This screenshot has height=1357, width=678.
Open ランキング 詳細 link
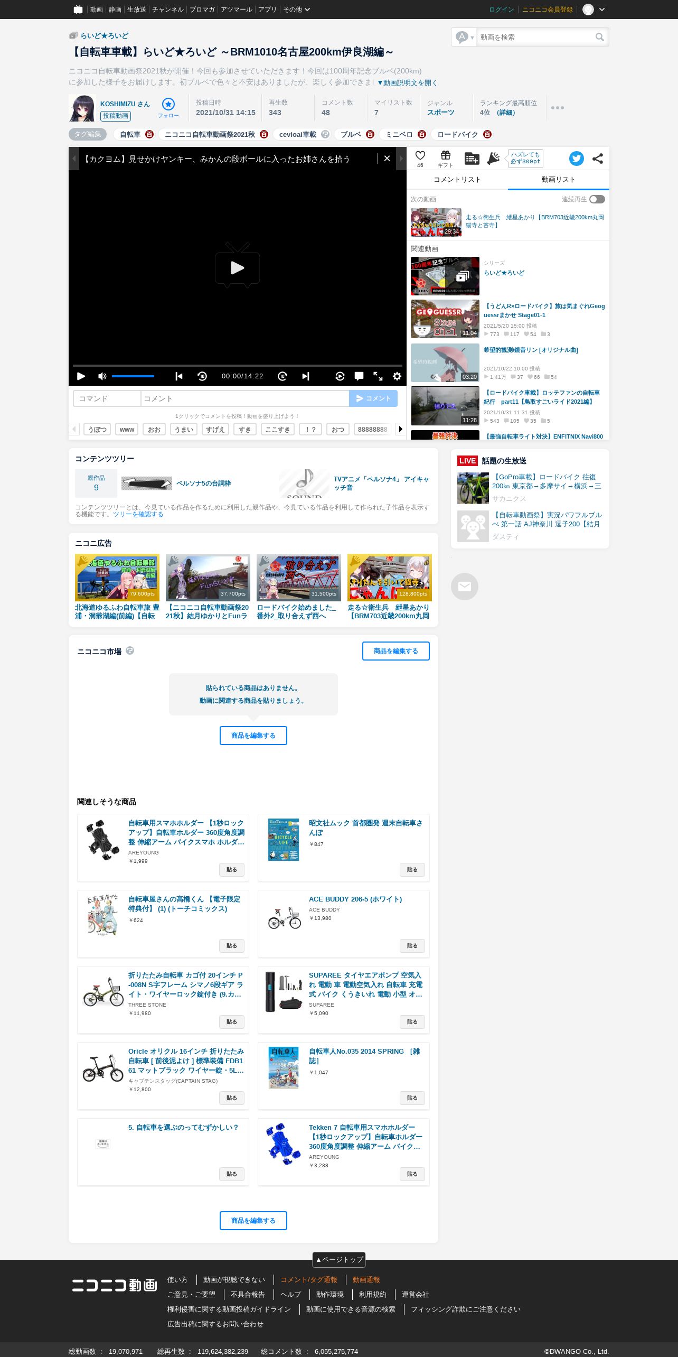tap(506, 113)
